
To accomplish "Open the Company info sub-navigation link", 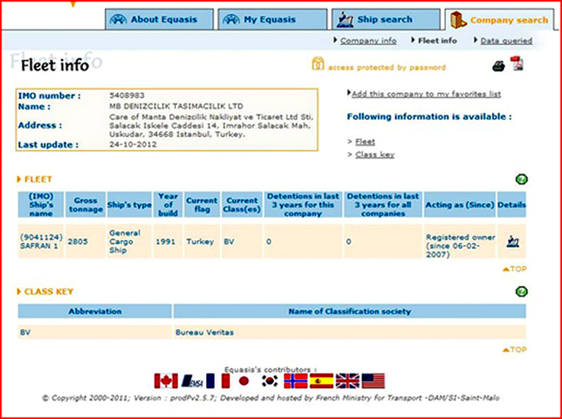I will (368, 41).
